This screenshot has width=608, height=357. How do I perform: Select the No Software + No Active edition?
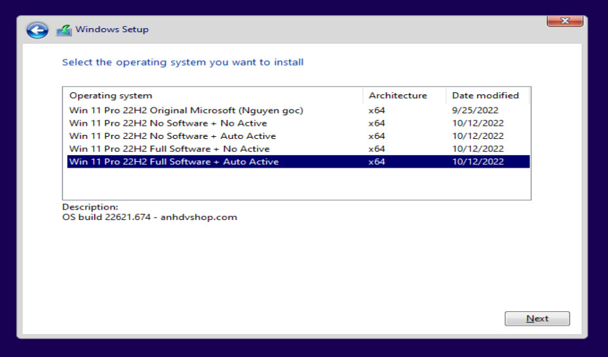tap(298, 123)
